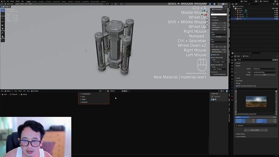Switch to the Modeling workspace tab
This screenshot has width=279, height=157.
(35, 1)
